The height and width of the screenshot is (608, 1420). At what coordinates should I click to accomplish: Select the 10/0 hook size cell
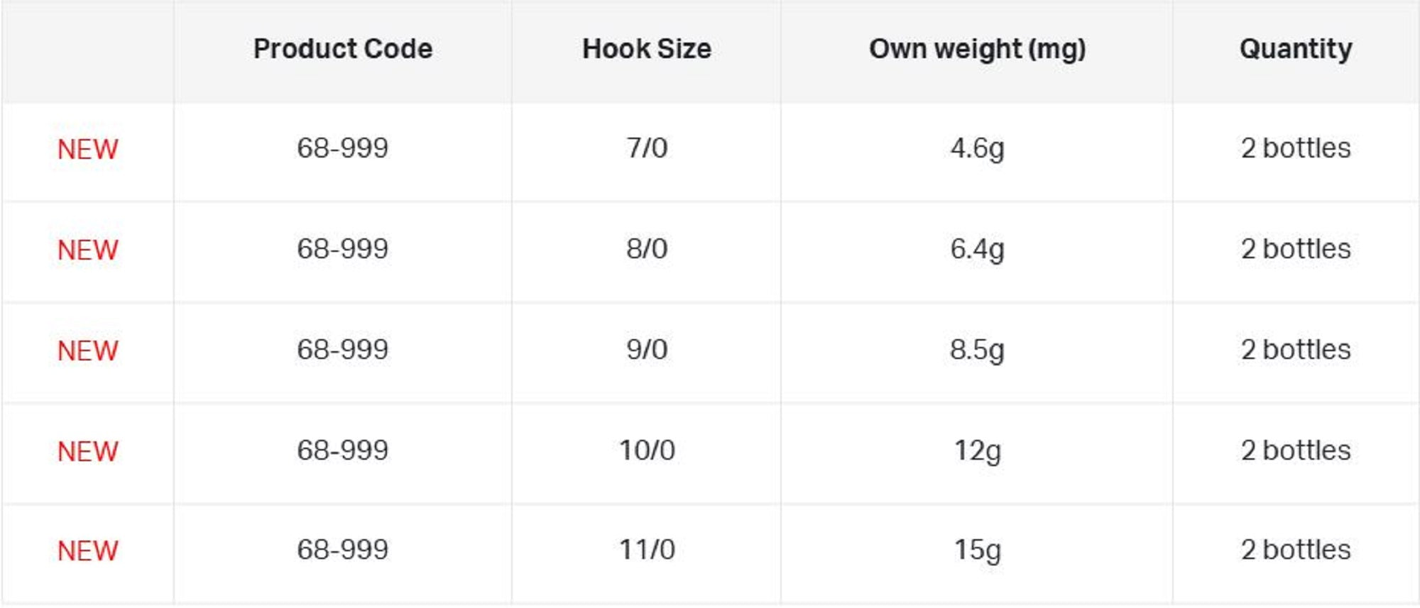[646, 451]
